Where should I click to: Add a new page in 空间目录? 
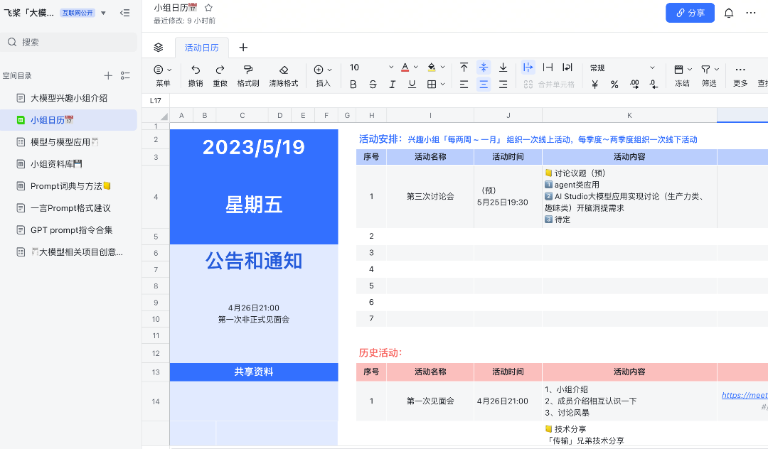click(x=108, y=75)
